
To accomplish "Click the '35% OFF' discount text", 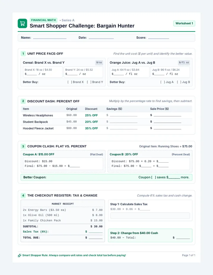I will 91,128.
